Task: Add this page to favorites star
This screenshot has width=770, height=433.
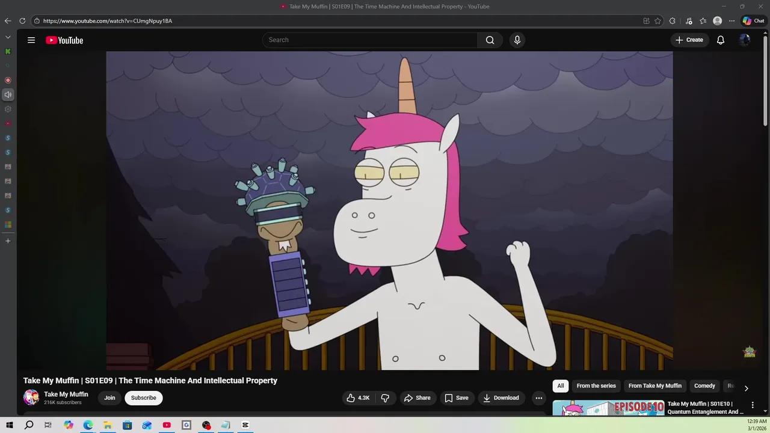Action: point(658,21)
